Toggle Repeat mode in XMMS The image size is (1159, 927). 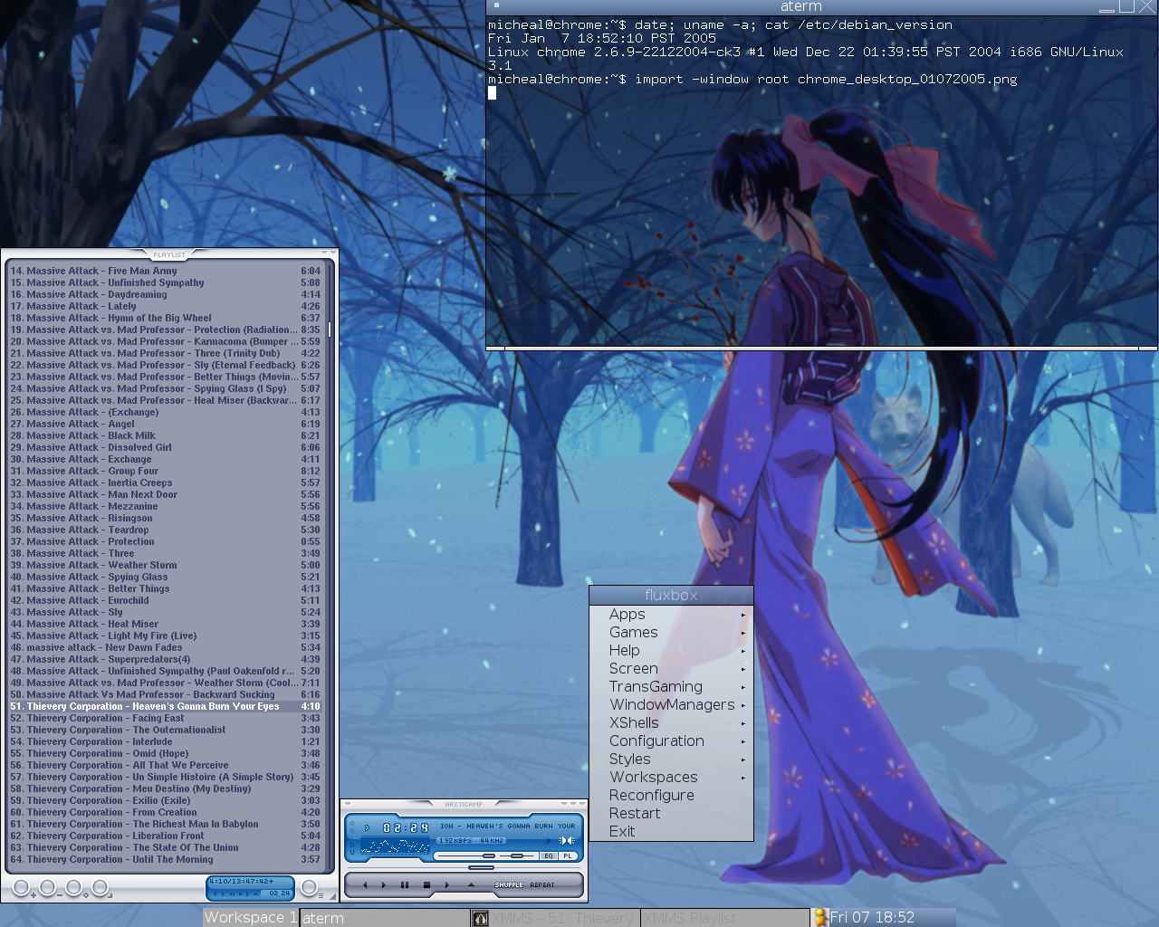point(542,884)
